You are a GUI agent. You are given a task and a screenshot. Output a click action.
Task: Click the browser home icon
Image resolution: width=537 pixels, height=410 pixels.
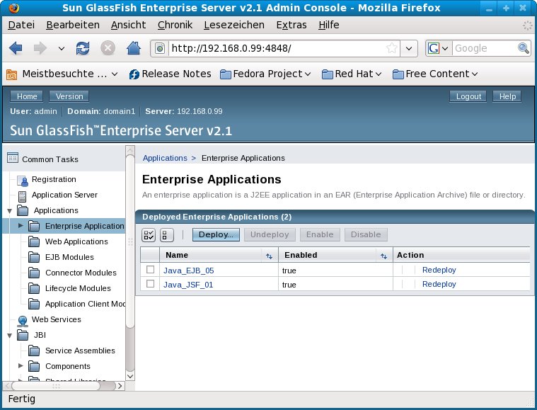coord(132,48)
